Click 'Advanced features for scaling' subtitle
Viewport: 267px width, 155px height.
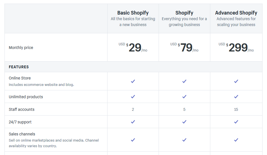pos(236,22)
